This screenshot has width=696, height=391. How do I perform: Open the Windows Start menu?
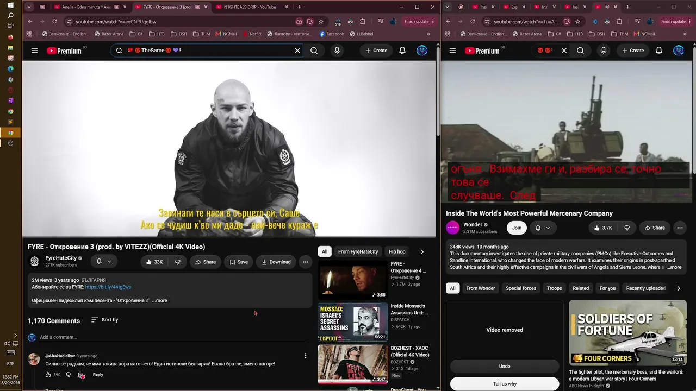coord(10,5)
